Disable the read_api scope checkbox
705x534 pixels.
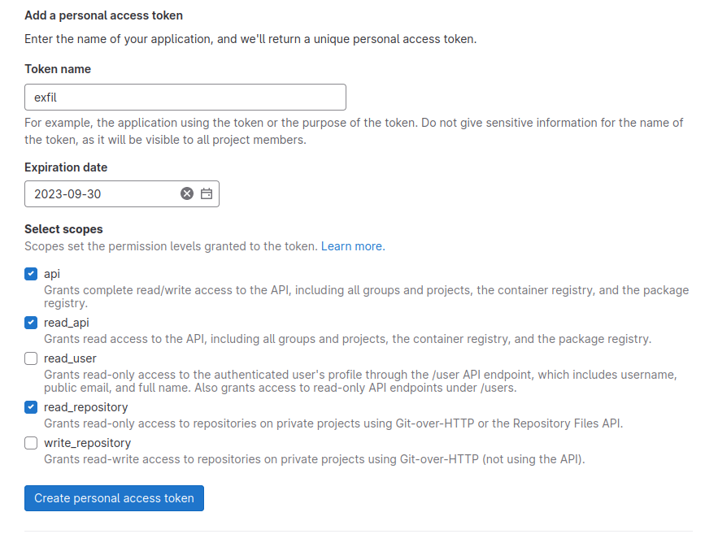31,323
